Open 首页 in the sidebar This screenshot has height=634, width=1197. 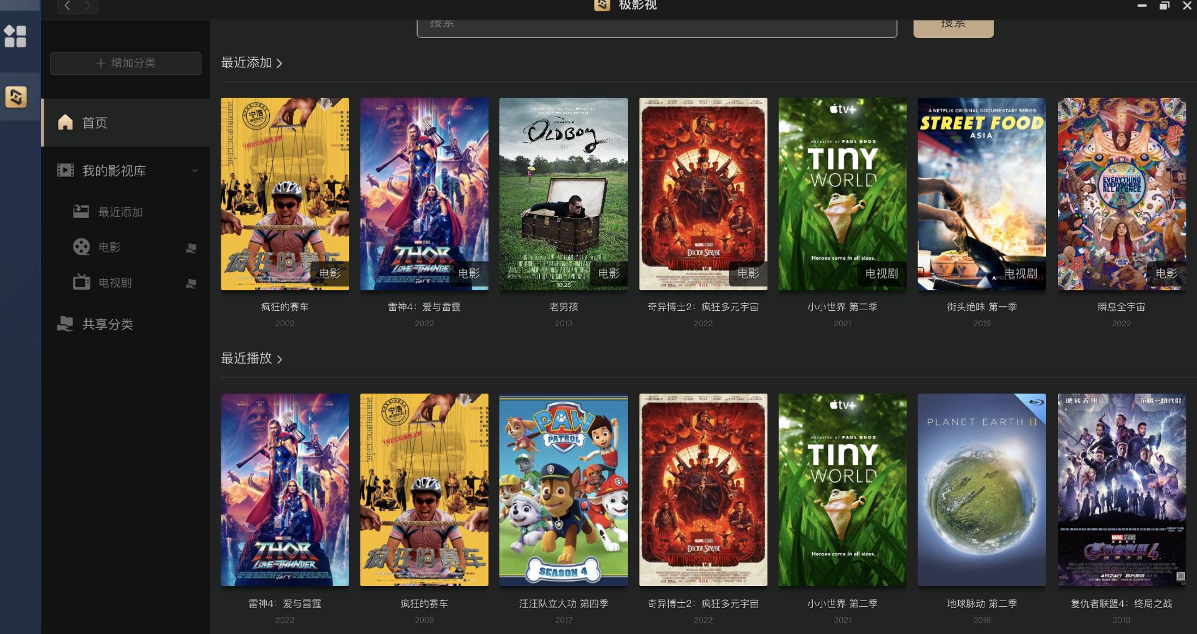tap(126, 123)
